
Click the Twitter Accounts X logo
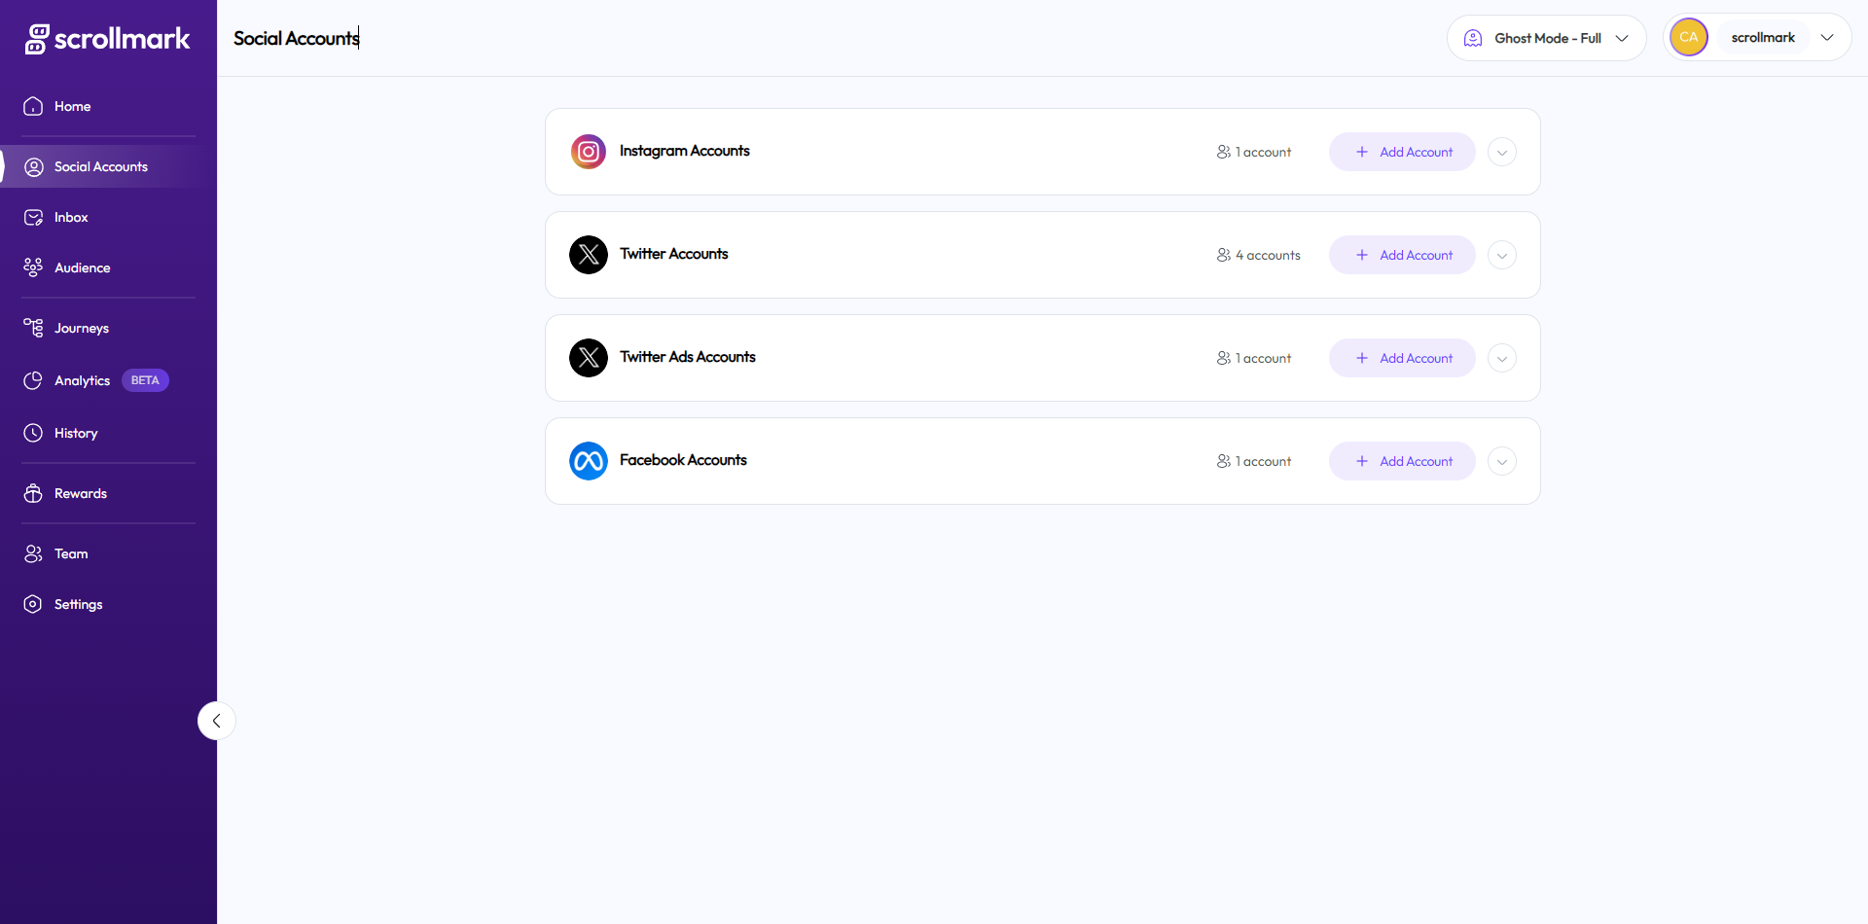[589, 255]
